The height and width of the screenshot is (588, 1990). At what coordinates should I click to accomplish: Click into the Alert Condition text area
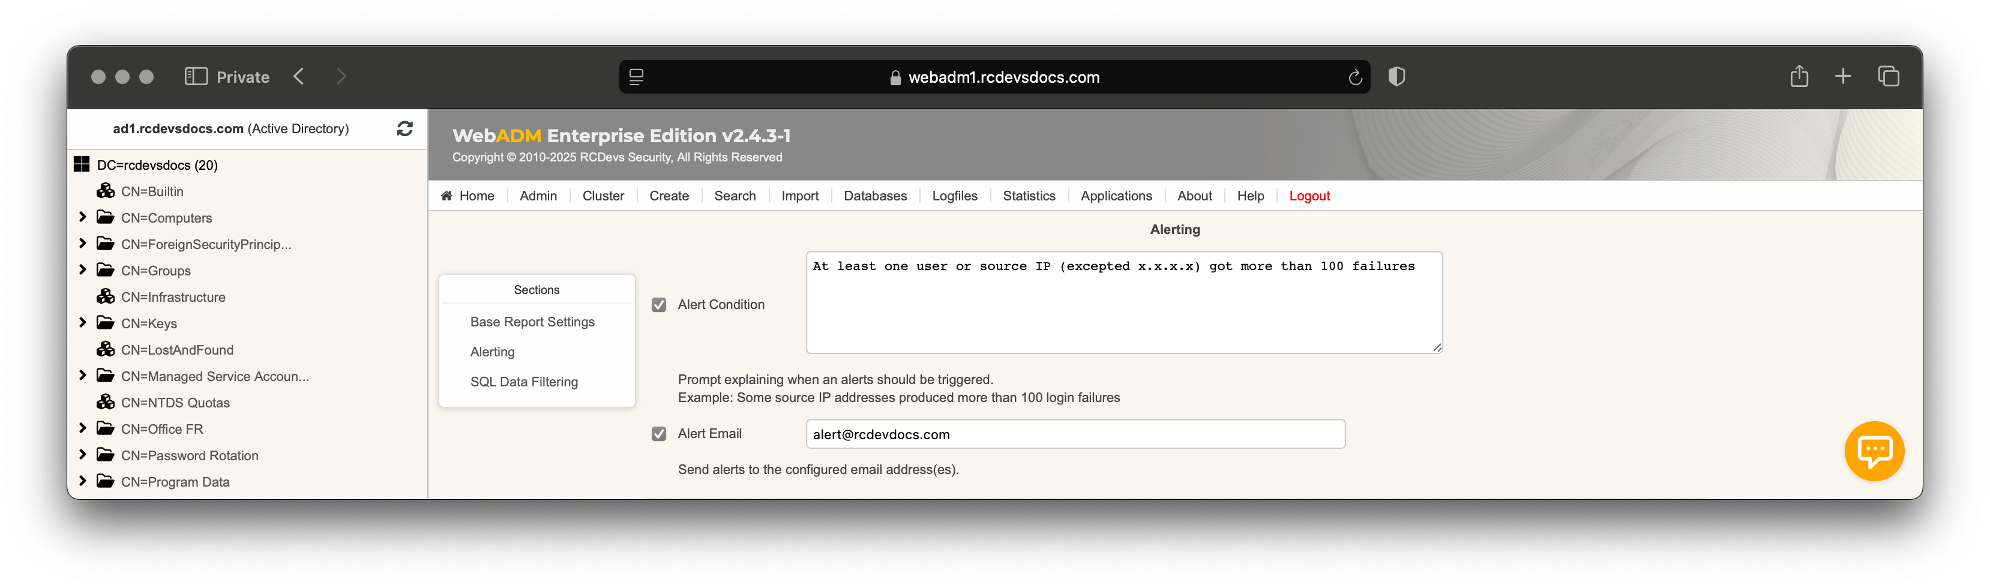(1124, 302)
